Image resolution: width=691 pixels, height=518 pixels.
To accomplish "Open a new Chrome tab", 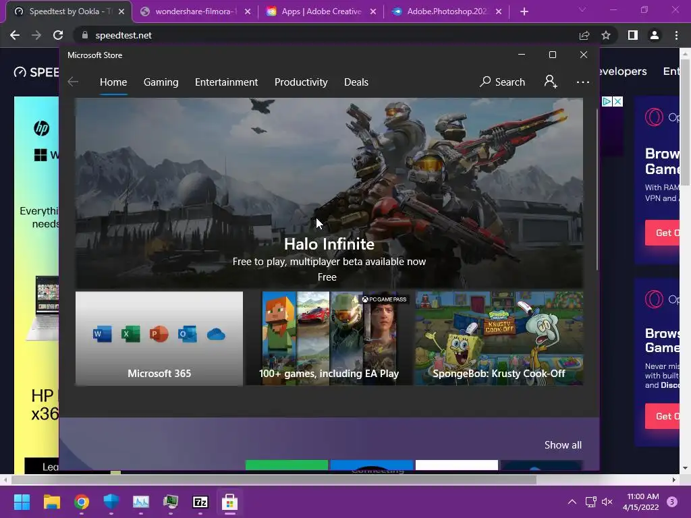I will 524,11.
